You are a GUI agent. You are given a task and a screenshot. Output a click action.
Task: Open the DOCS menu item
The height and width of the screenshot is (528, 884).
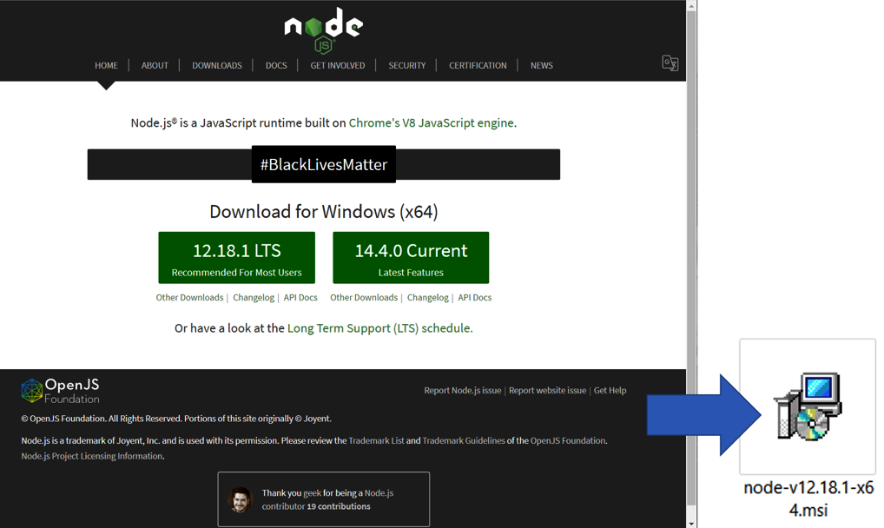[x=276, y=65]
